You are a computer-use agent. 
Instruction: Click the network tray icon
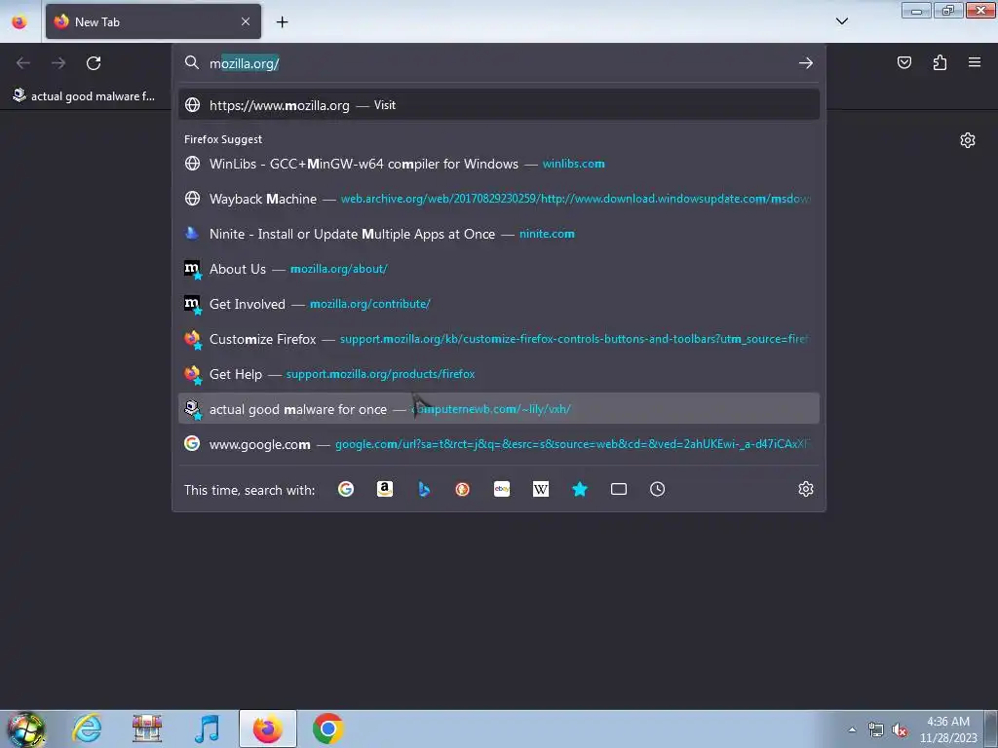(876, 730)
